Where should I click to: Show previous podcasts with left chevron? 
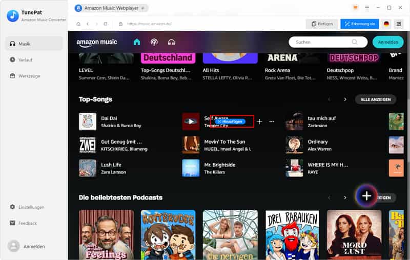[x=330, y=197]
